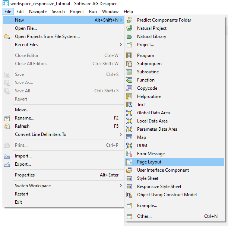Click the Page Layout icon in submenu
228x226 pixels.
(x=129, y=162)
